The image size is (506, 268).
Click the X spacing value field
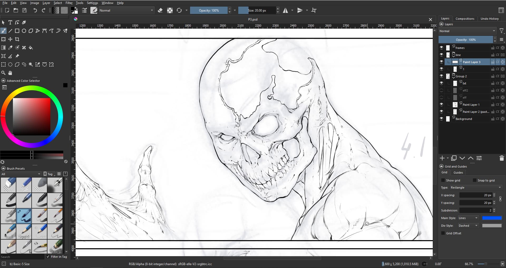tap(476, 195)
